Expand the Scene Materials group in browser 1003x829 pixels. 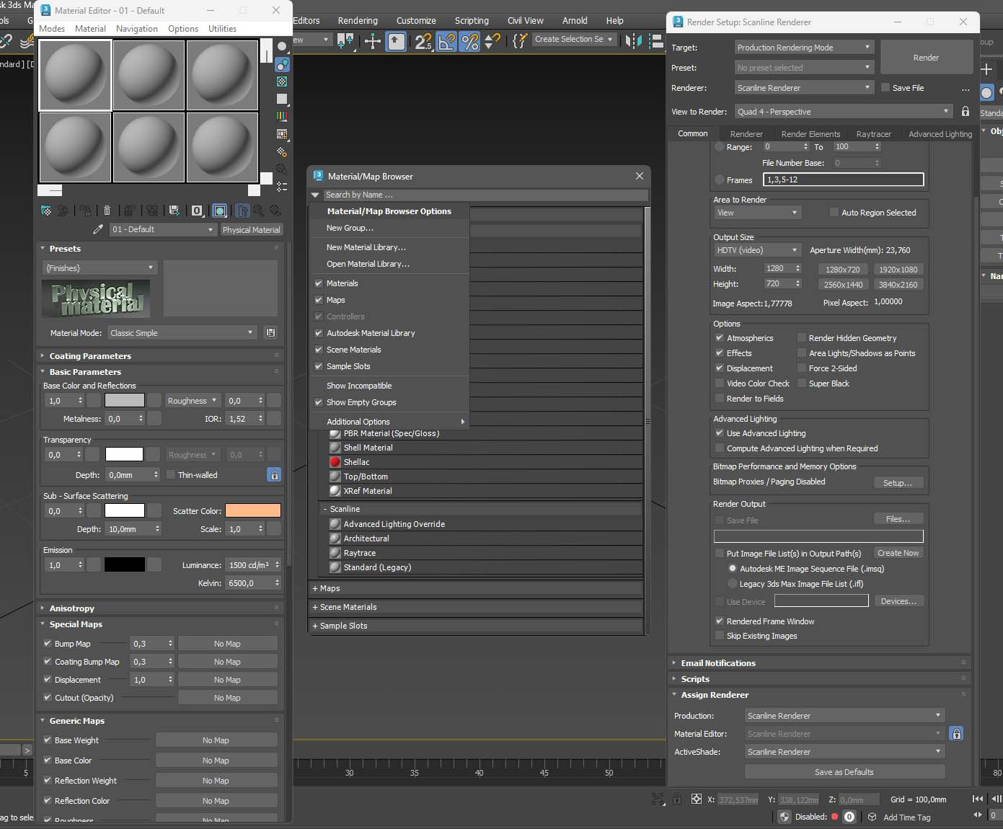476,607
